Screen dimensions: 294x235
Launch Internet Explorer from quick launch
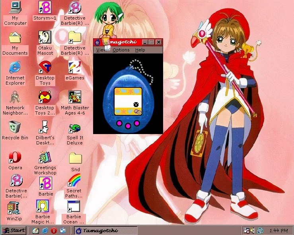45,231
